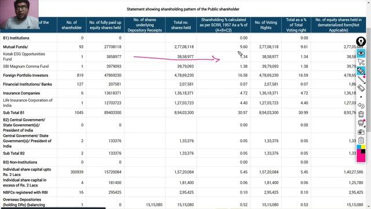Open the whiteboard easel tool
Image resolution: width=371 pixels, height=209 pixels.
[361, 123]
